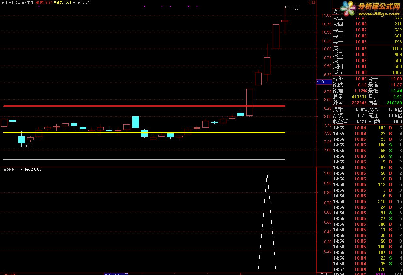
Task: Click the 流通 11.5亿 float value
Action: click(395, 115)
